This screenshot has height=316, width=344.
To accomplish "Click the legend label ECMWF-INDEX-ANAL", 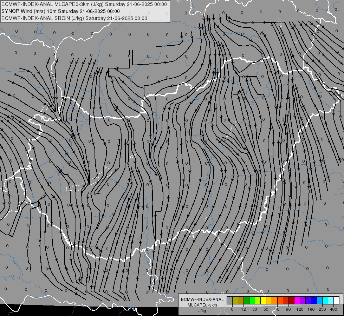I will [202, 299].
